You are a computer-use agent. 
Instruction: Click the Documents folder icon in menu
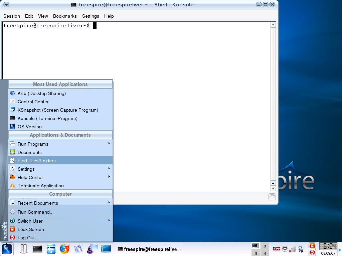[12, 152]
